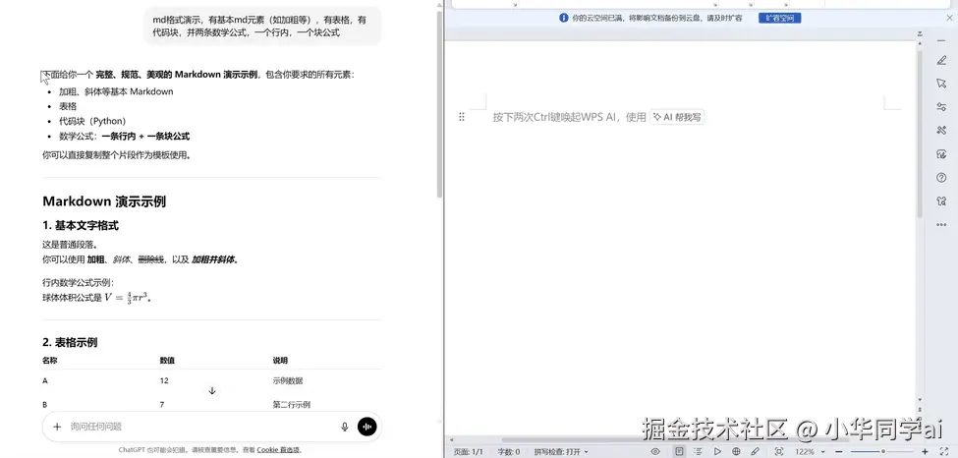Click the table cell '示例数据'
The width and height of the screenshot is (958, 458).
[287, 381]
